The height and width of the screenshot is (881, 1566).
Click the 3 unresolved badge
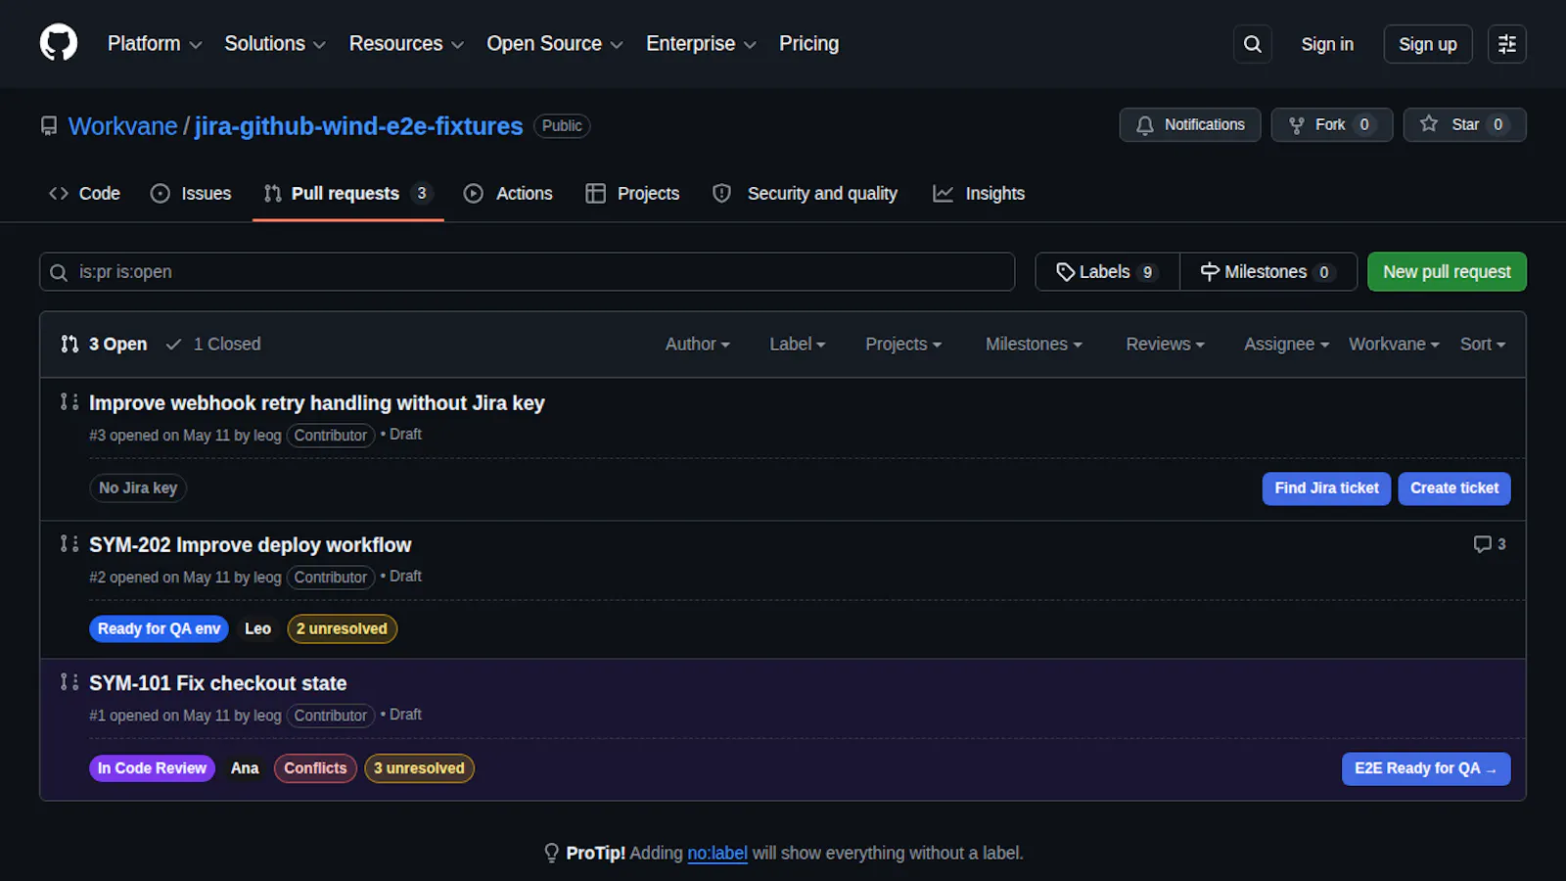[x=419, y=768]
